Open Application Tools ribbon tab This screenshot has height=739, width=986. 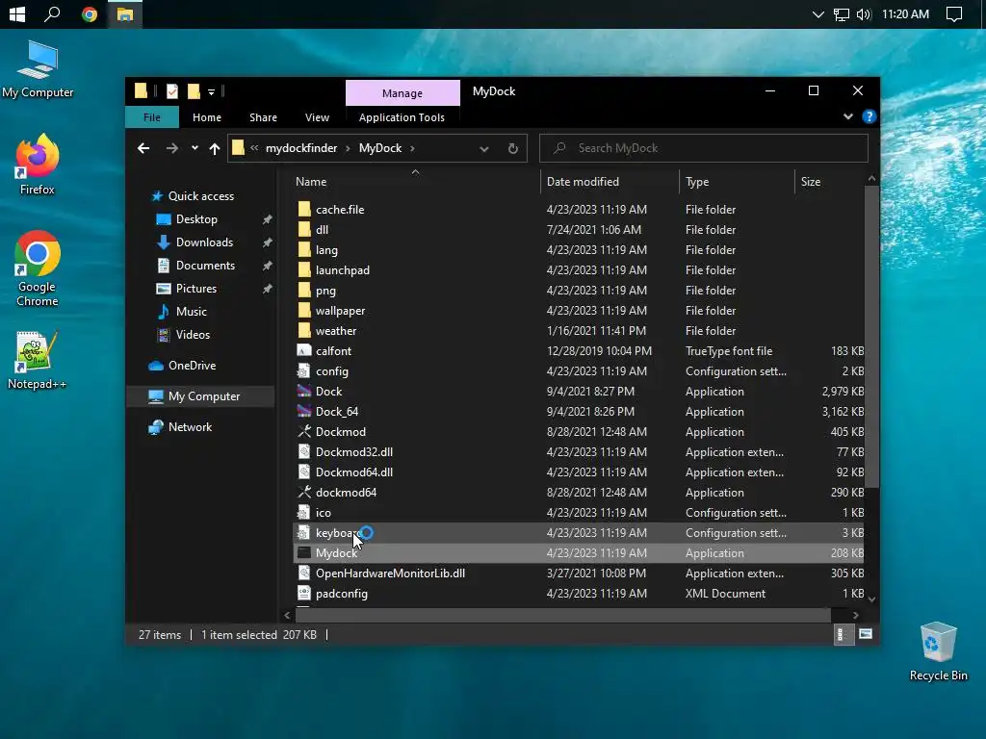click(402, 117)
